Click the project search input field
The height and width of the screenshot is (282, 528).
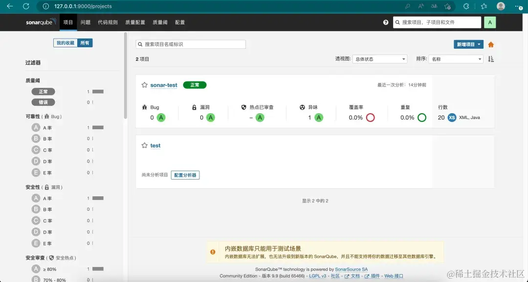191,44
